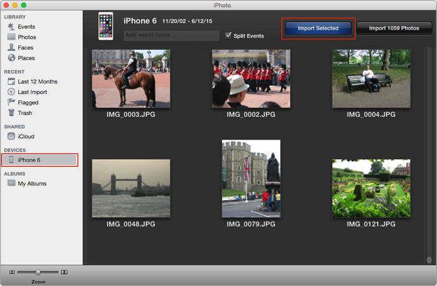Click the My Albums folder icon

(x=11, y=183)
